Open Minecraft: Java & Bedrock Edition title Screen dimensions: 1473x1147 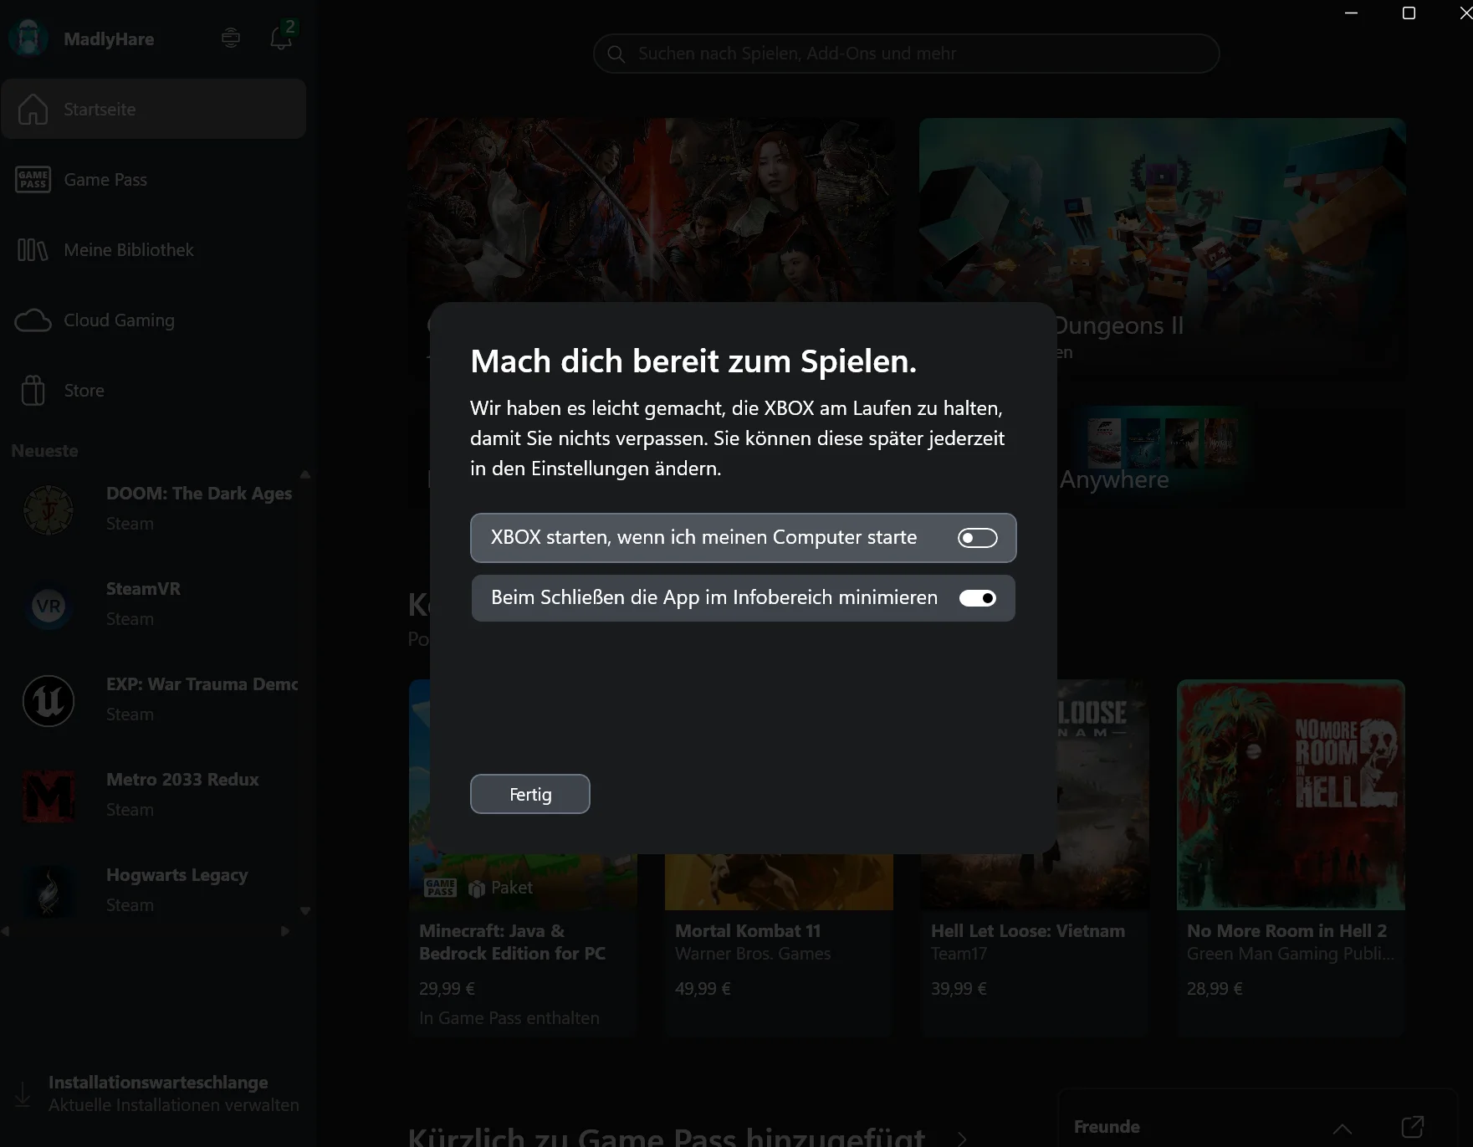tap(512, 942)
